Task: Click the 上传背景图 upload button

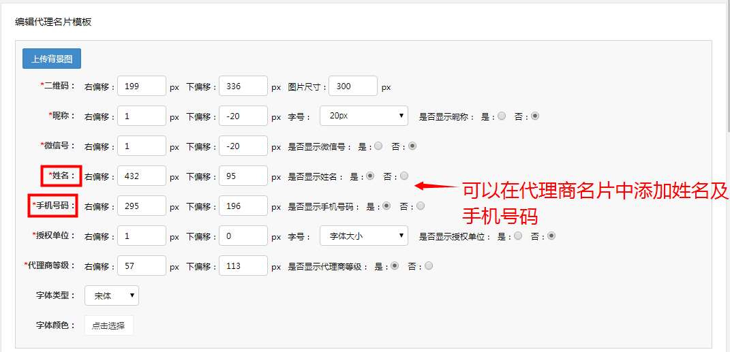Action: point(52,59)
